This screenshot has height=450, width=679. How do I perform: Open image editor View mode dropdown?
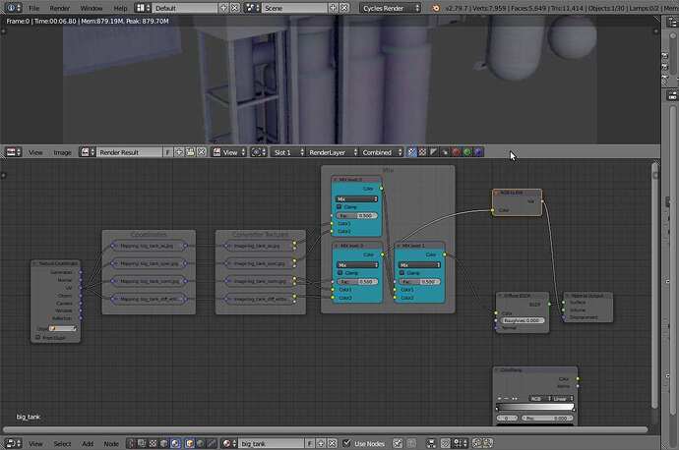(229, 152)
